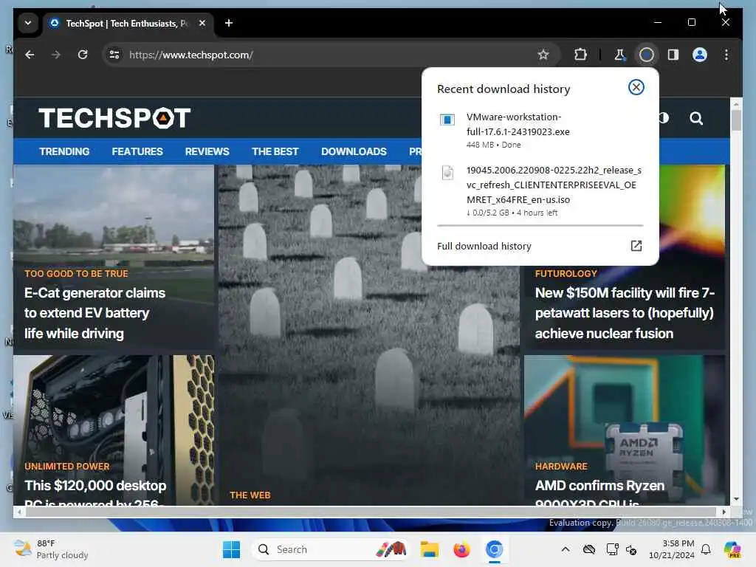Click the Downloads toolbar icon

click(x=646, y=55)
